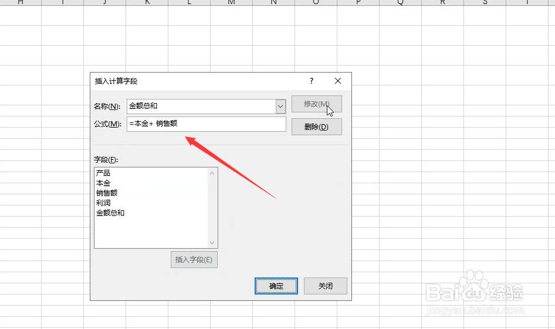The width and height of the screenshot is (555, 329).
Task: Click the 关闭 button
Action: pos(325,286)
